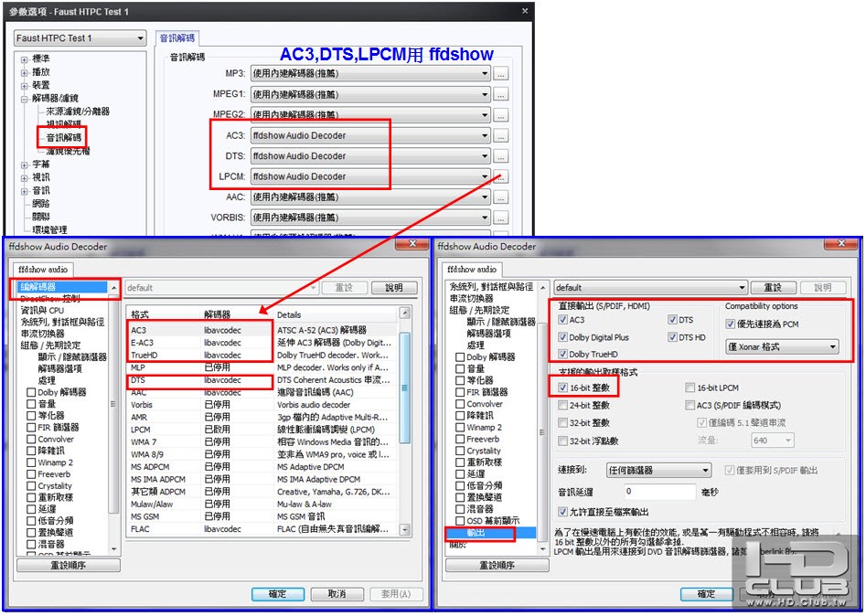Open the VORBIS decoder dropdown
Viewport: 866px width, 616px height.
[370, 218]
